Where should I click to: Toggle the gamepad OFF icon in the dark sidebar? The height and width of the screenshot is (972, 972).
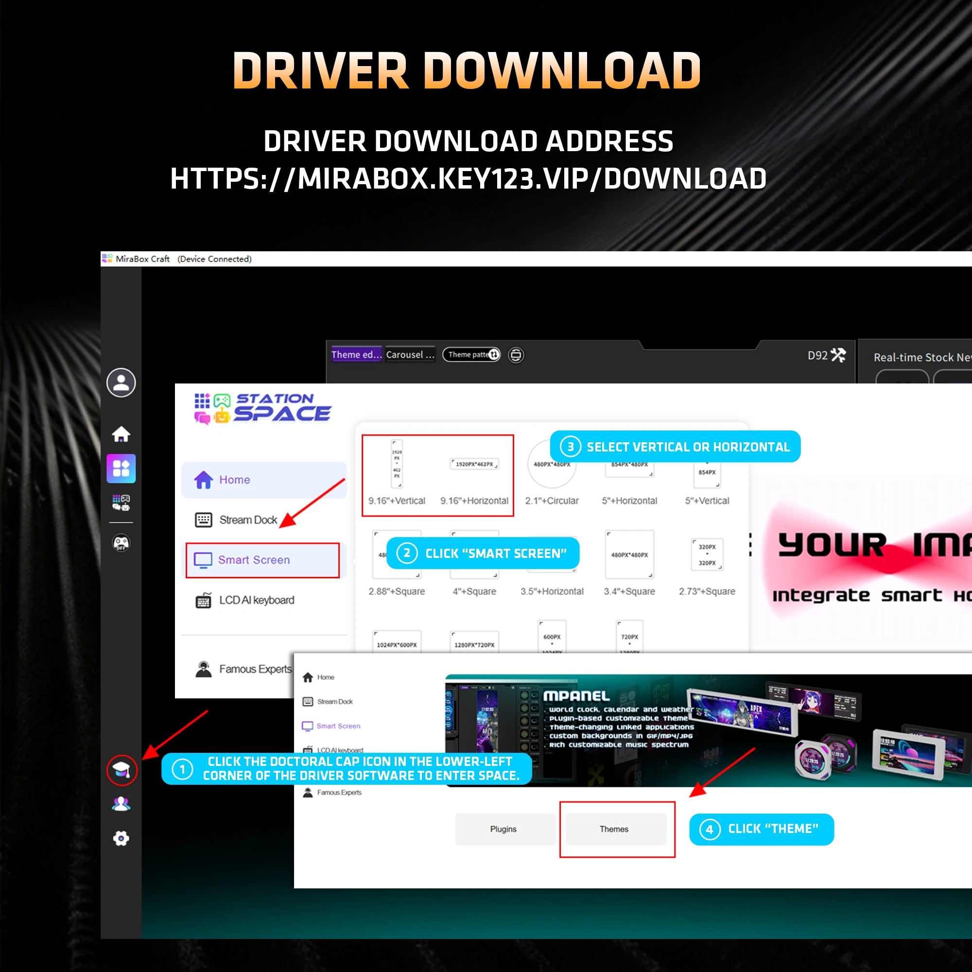[121, 543]
